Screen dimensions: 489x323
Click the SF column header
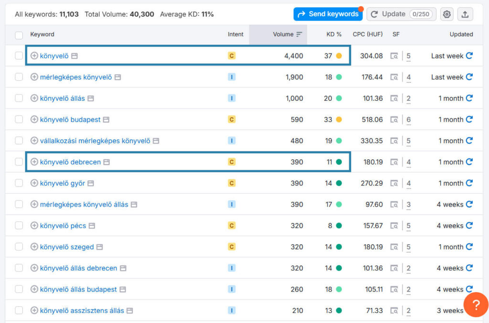(396, 34)
